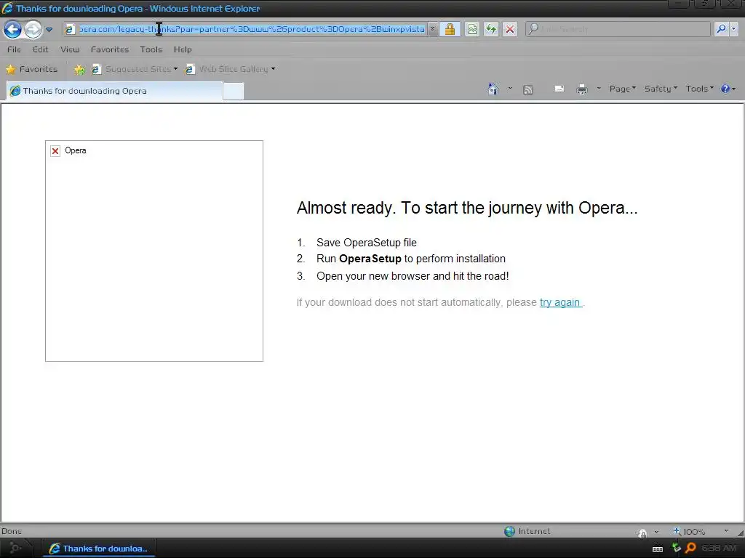Click the Add to Favorites Bar icon
The height and width of the screenshot is (558, 745).
[79, 70]
